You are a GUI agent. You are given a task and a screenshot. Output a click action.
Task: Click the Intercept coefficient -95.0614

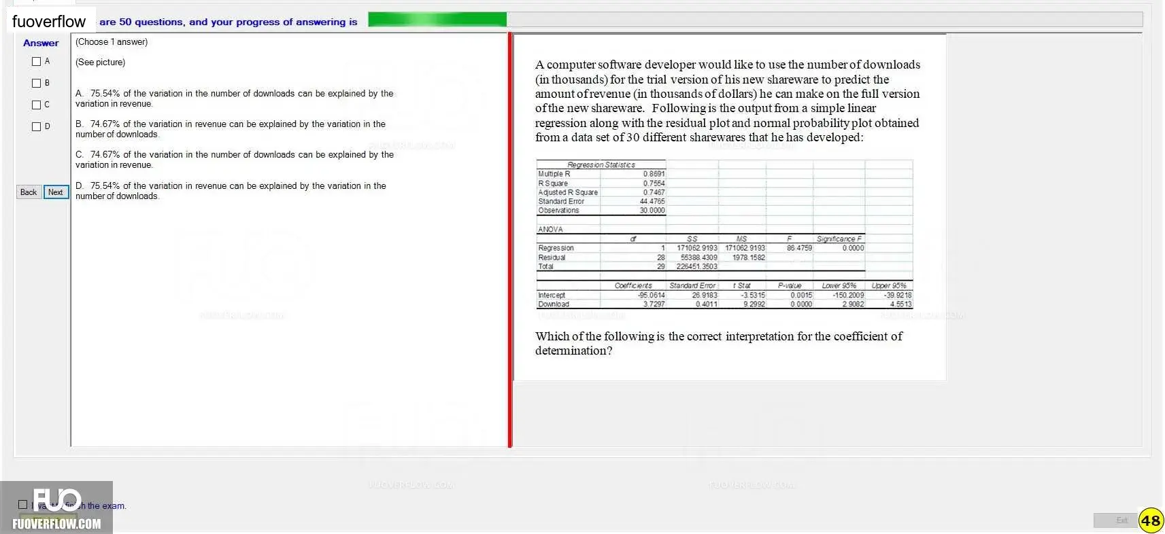pyautogui.click(x=651, y=296)
